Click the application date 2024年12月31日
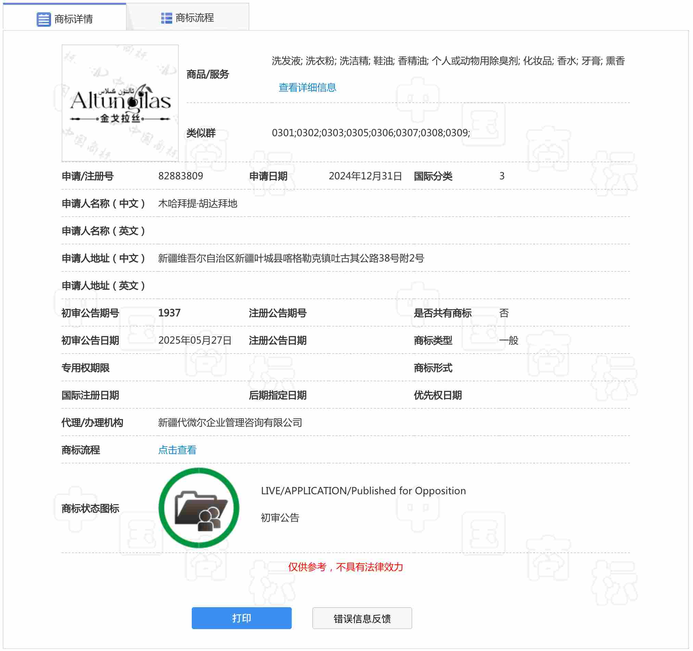693x651 pixels. (x=365, y=176)
